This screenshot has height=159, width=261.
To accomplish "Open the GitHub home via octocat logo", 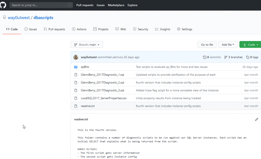I will tap(3, 5).
